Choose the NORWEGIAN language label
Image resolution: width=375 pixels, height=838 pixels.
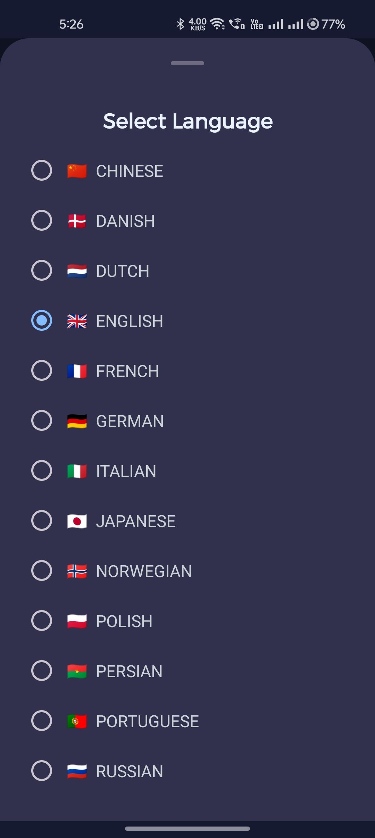(144, 571)
